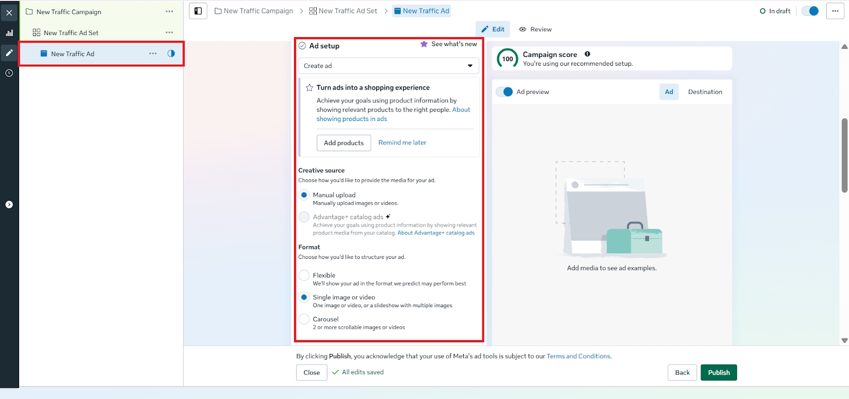Open New Traffic Ad Set in tree
The height and width of the screenshot is (399, 849).
coord(71,33)
